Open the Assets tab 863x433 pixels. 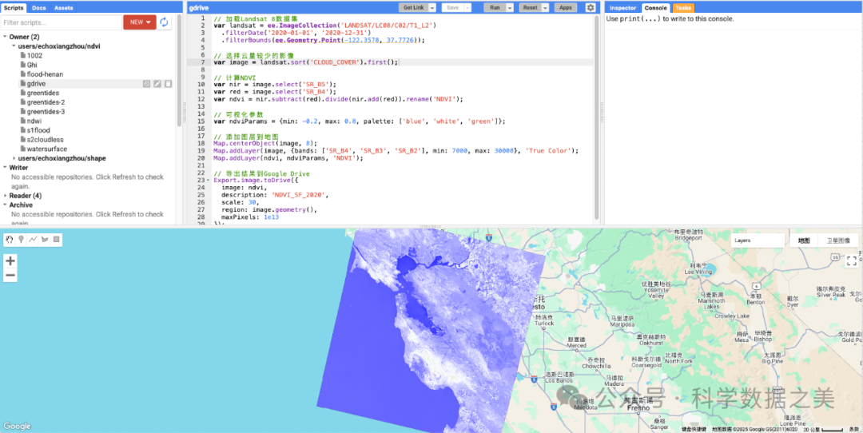pos(64,8)
